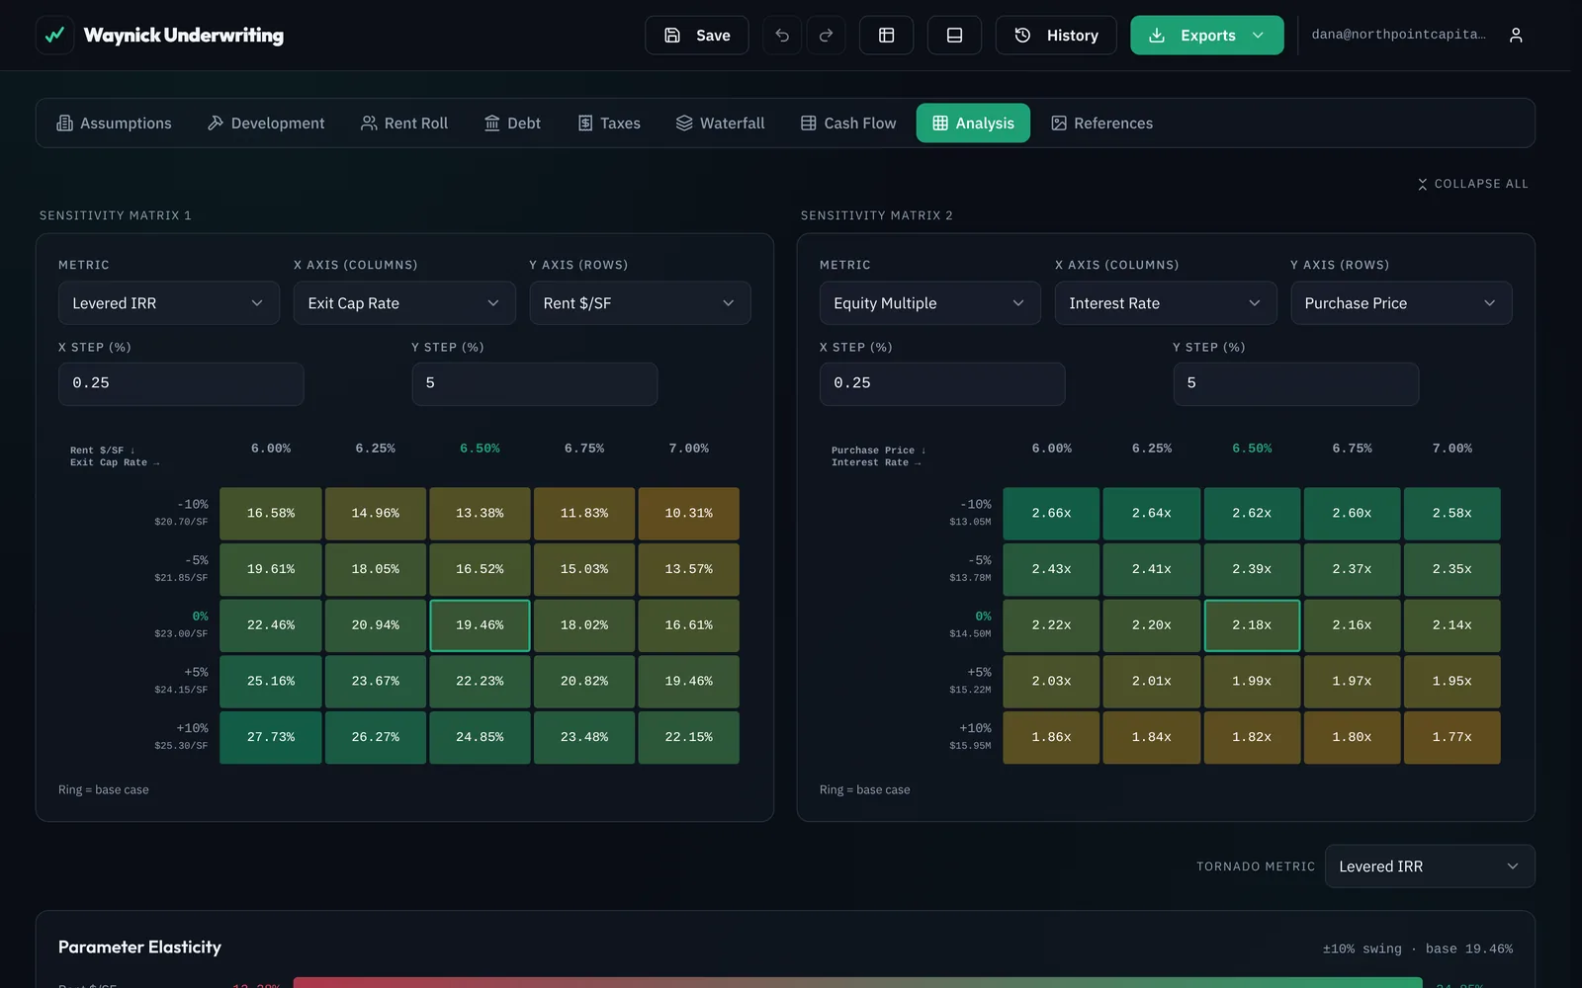
Task: Click the 6.50% column header in Matrix 1
Action: 480,449
